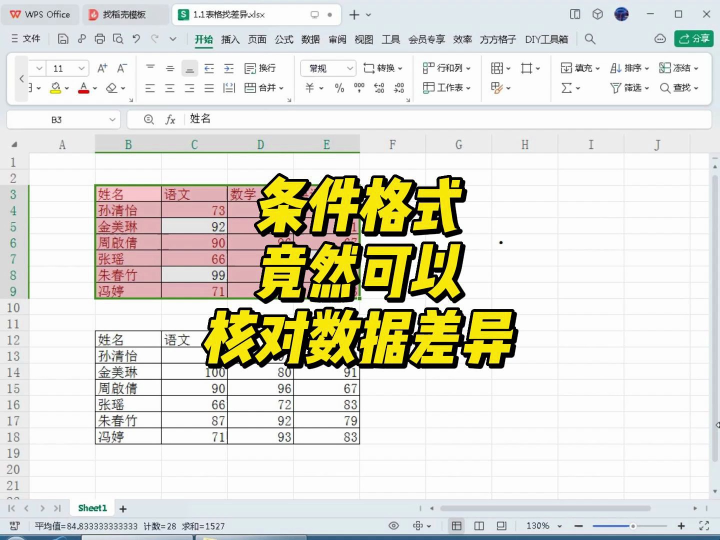Click the Filter (筛选) button

coord(629,88)
